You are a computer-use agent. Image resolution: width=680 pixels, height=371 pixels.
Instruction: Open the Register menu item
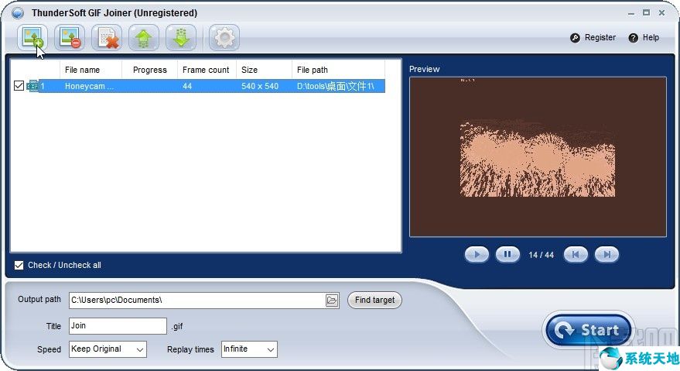pyautogui.click(x=593, y=37)
